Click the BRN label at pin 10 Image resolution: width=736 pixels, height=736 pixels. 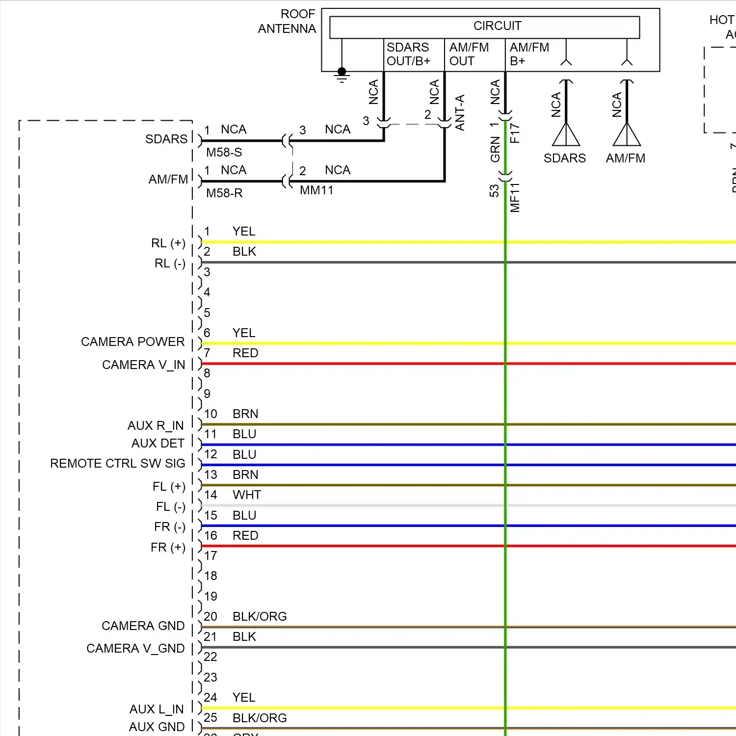[x=245, y=414]
